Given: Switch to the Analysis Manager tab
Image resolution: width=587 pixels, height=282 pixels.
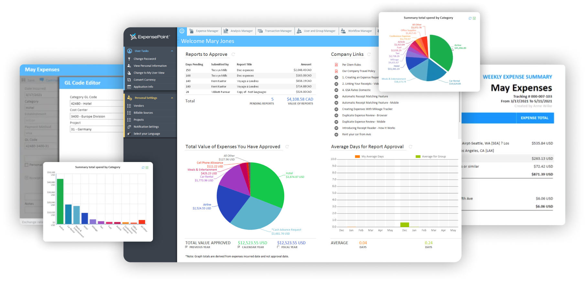Looking at the screenshot, I should tap(238, 31).
